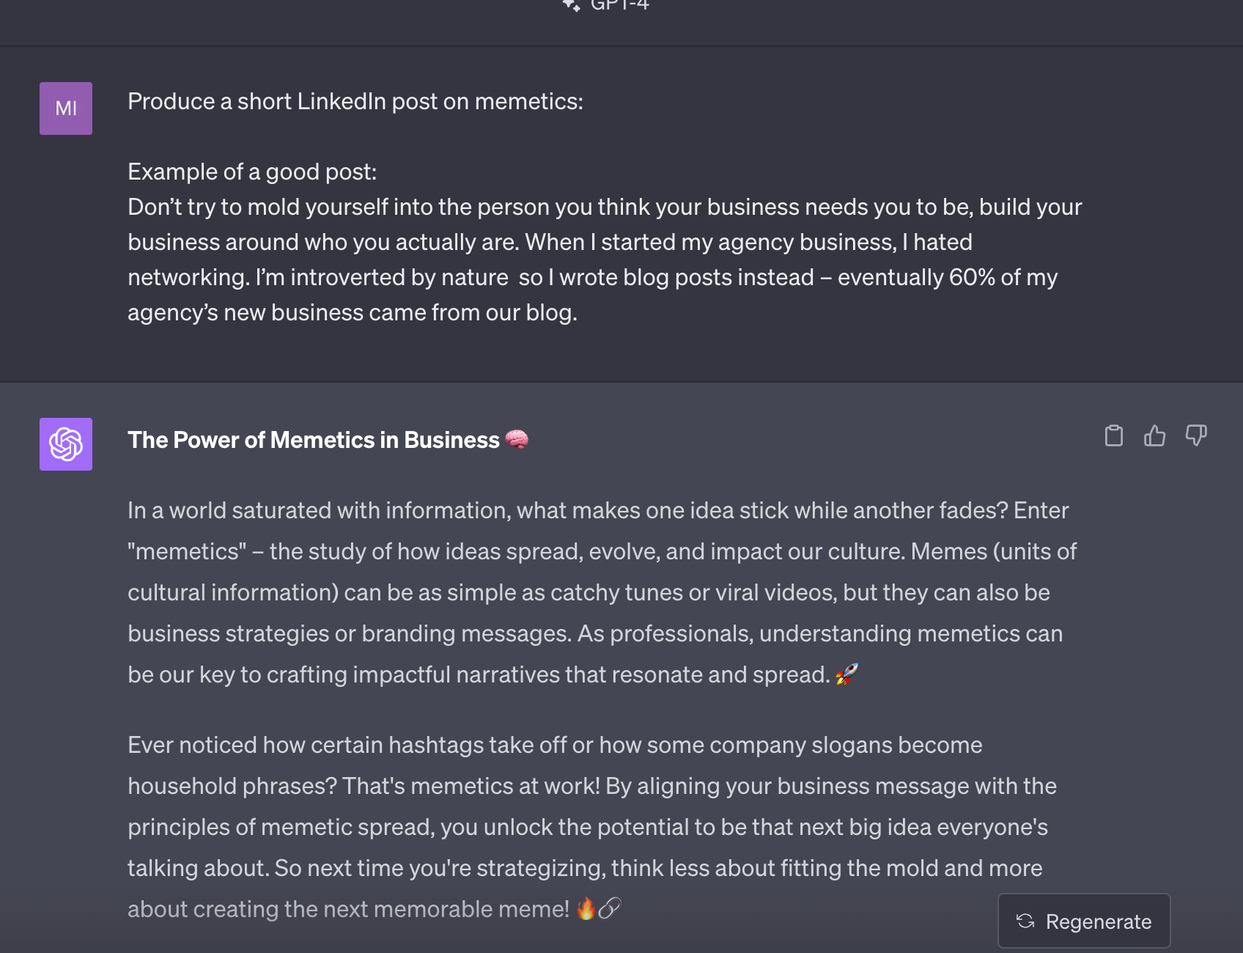Click the rocket emoji after first paragraph

[847, 674]
